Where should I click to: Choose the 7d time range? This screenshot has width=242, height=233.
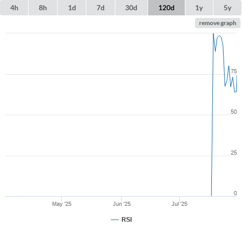101,8
